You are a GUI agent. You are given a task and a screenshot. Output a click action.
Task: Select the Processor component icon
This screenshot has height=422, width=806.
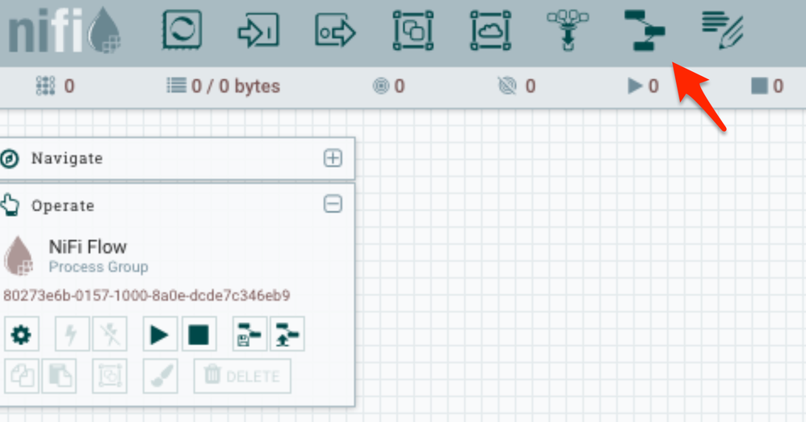pyautogui.click(x=182, y=31)
